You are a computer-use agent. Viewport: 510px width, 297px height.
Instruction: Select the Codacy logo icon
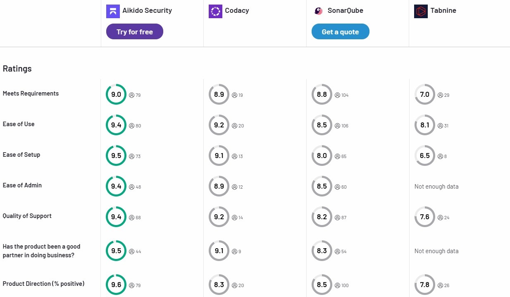coord(215,11)
